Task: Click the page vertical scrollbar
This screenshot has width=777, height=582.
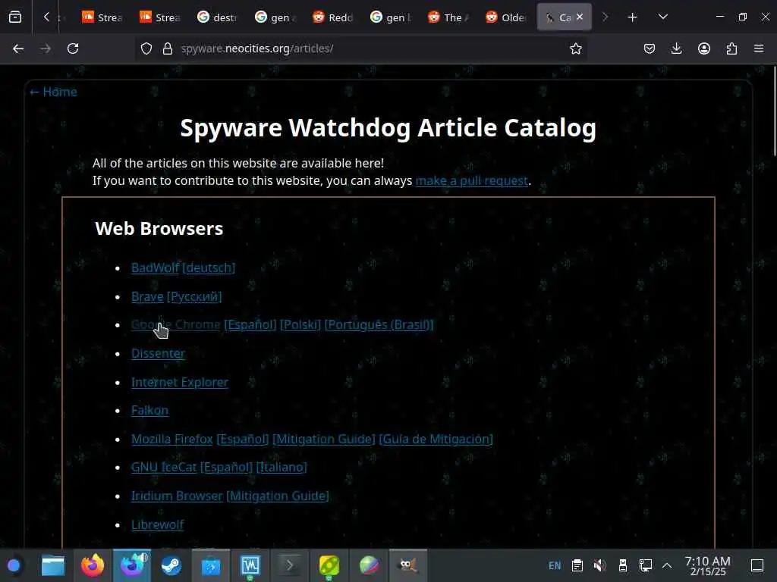Action: pyautogui.click(x=774, y=112)
